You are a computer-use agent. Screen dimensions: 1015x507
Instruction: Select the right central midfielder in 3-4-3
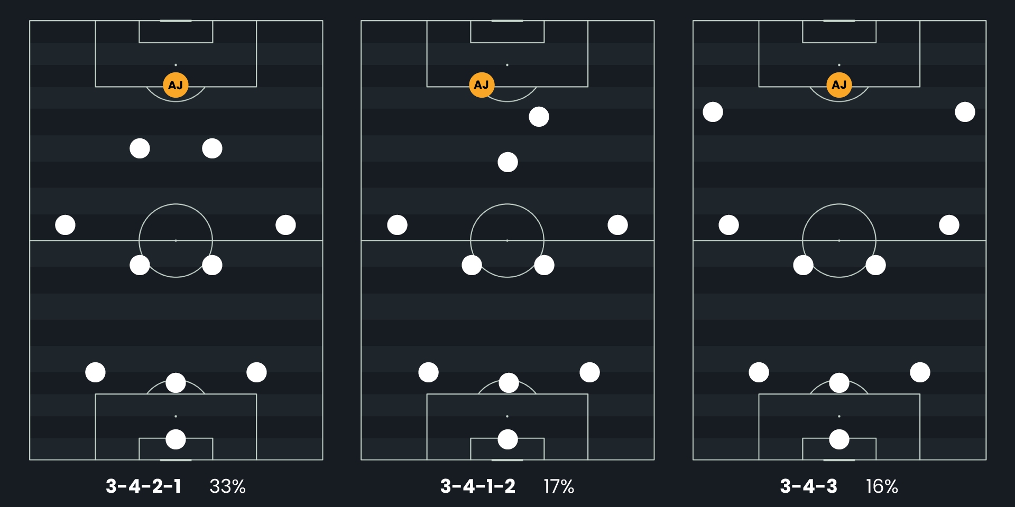[x=875, y=265]
